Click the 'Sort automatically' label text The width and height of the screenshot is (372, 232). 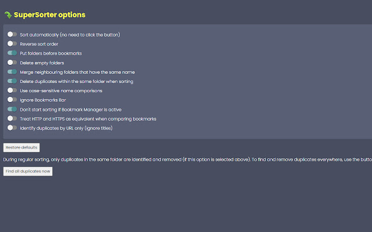pos(70,35)
